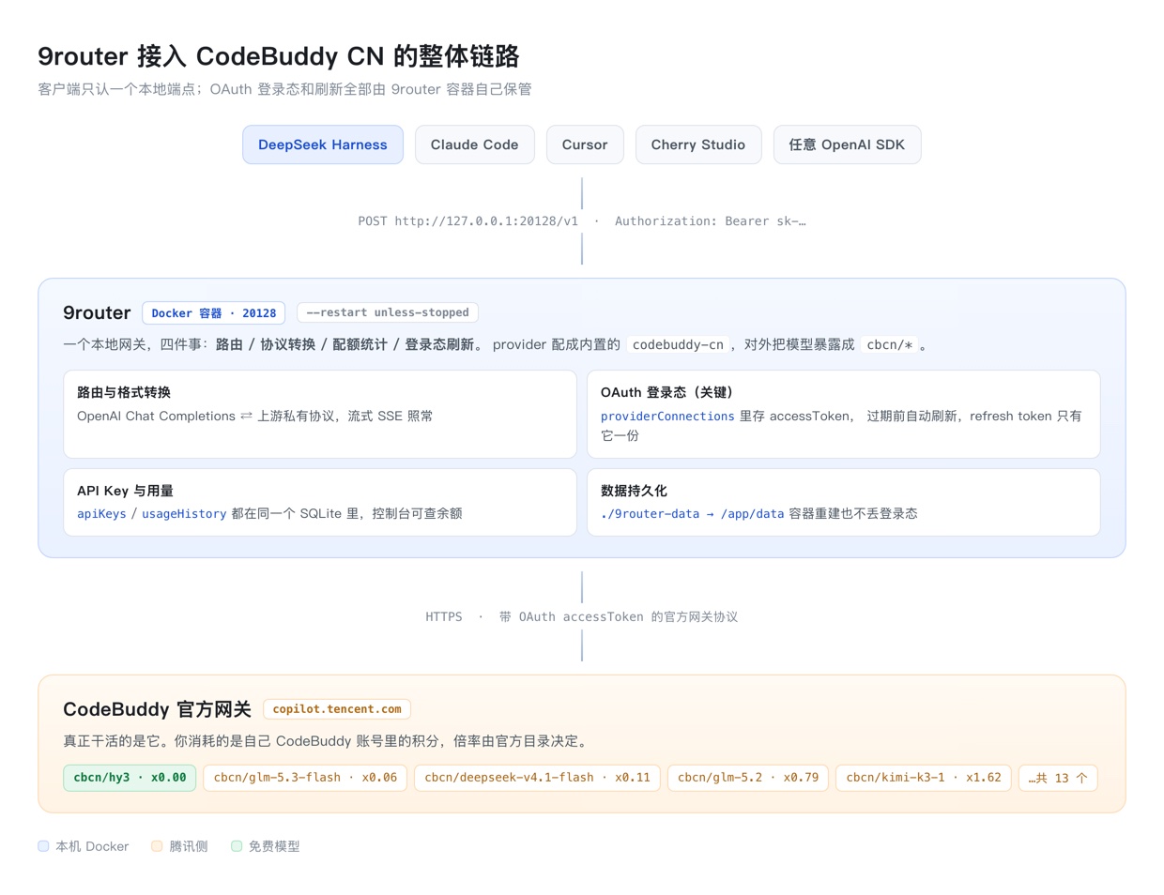The width and height of the screenshot is (1164, 895).
Task: Click the green 免费模型 legend swatch
Action: (x=237, y=846)
